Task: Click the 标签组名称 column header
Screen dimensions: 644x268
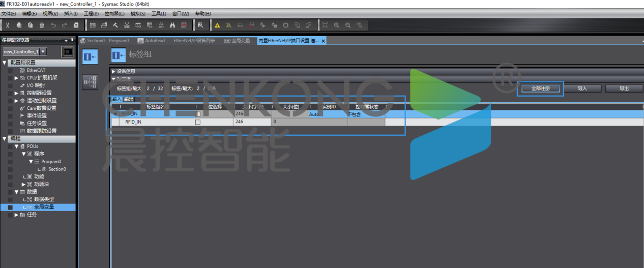Action: coord(158,107)
